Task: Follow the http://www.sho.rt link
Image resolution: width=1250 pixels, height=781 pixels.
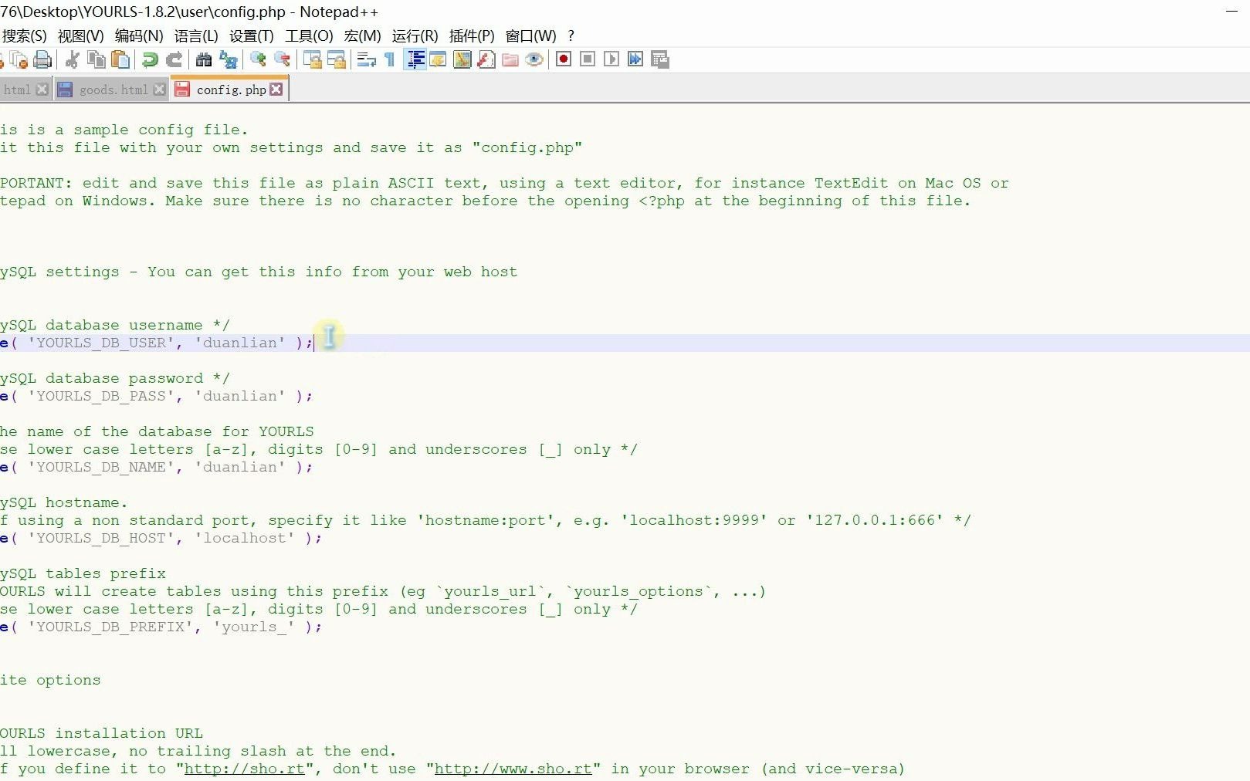Action: coord(513,769)
